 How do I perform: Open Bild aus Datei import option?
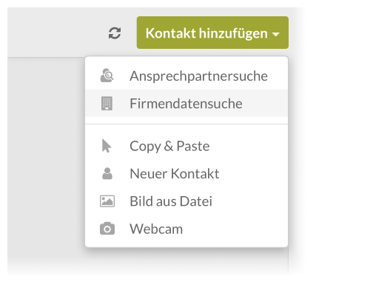[186, 201]
